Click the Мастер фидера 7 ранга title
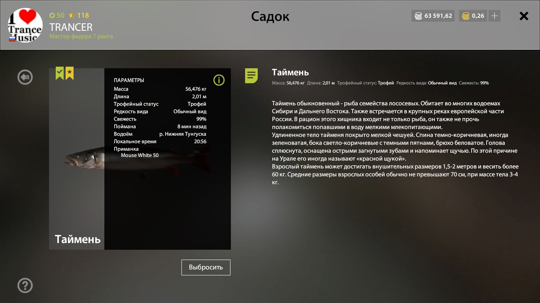540x303 pixels. [x=81, y=36]
